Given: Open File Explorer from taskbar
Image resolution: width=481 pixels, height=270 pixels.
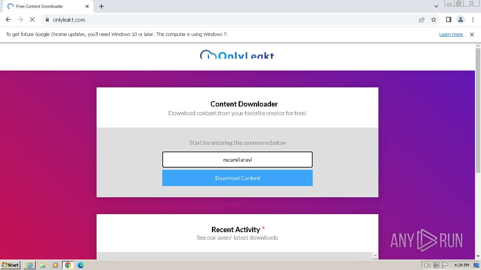Looking at the screenshot, I should point(42,265).
